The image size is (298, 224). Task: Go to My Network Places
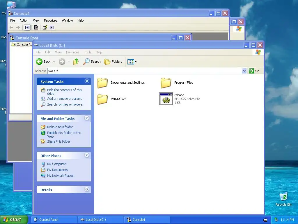[60, 176]
